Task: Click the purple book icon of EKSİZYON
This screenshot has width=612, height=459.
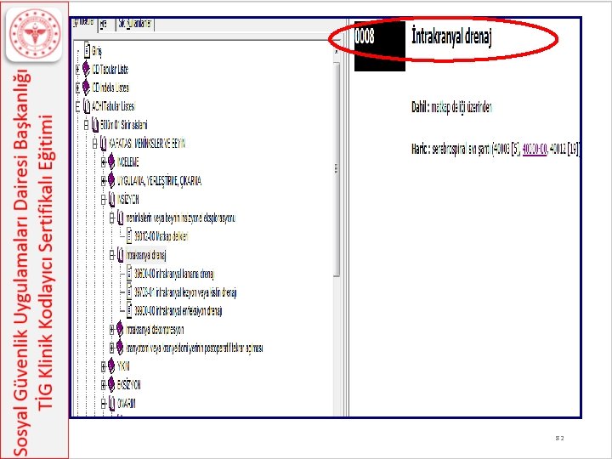Action: [x=111, y=385]
